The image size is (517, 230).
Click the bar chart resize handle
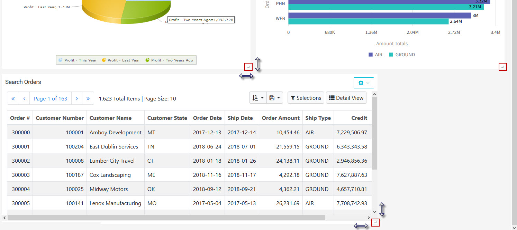coord(502,67)
